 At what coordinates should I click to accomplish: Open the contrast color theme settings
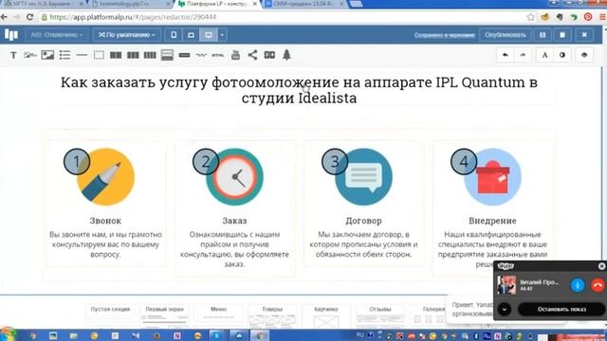tap(562, 55)
